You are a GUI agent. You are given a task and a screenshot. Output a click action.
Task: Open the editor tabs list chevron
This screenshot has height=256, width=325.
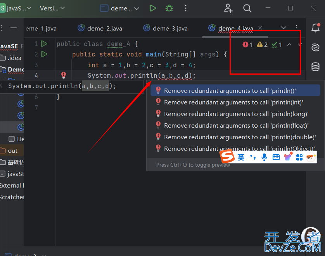click(284, 28)
